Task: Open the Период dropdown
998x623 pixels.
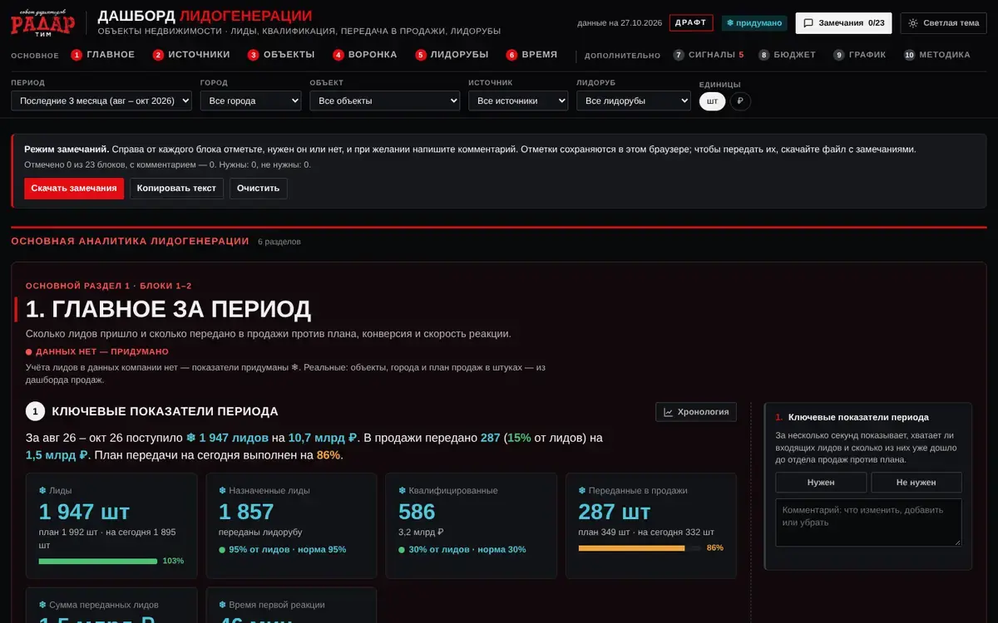Action: click(x=101, y=101)
